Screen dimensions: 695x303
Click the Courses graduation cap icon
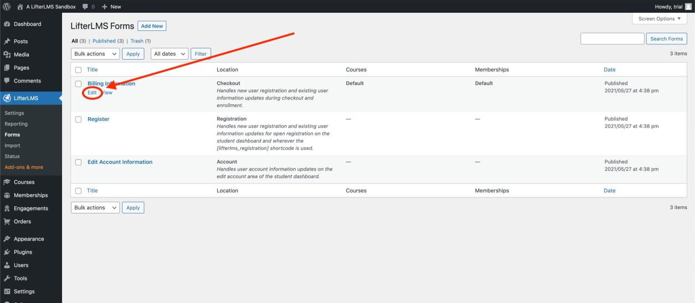tap(7, 182)
